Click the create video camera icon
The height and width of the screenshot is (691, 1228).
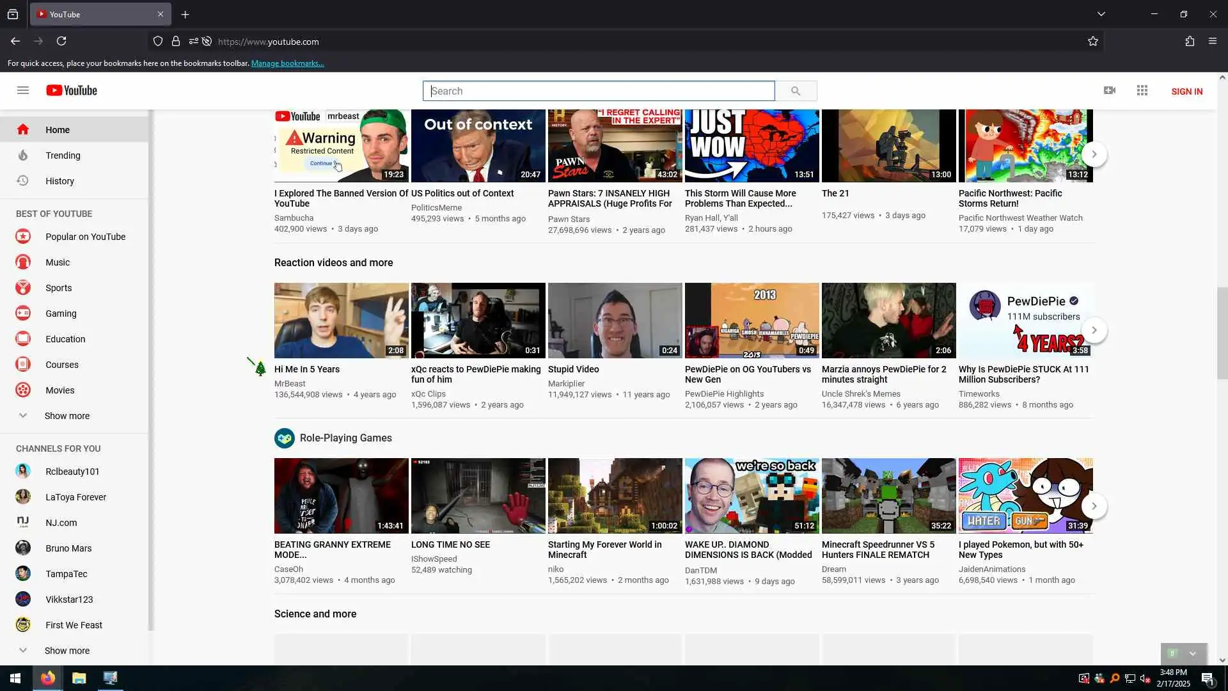(1110, 91)
